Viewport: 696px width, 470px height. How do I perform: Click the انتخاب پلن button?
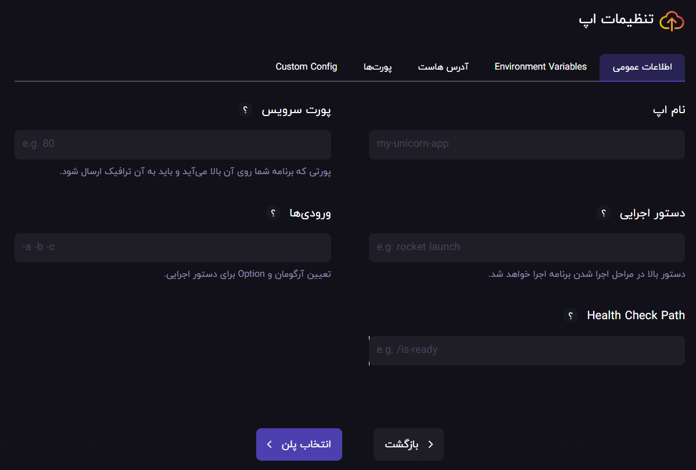(x=299, y=444)
